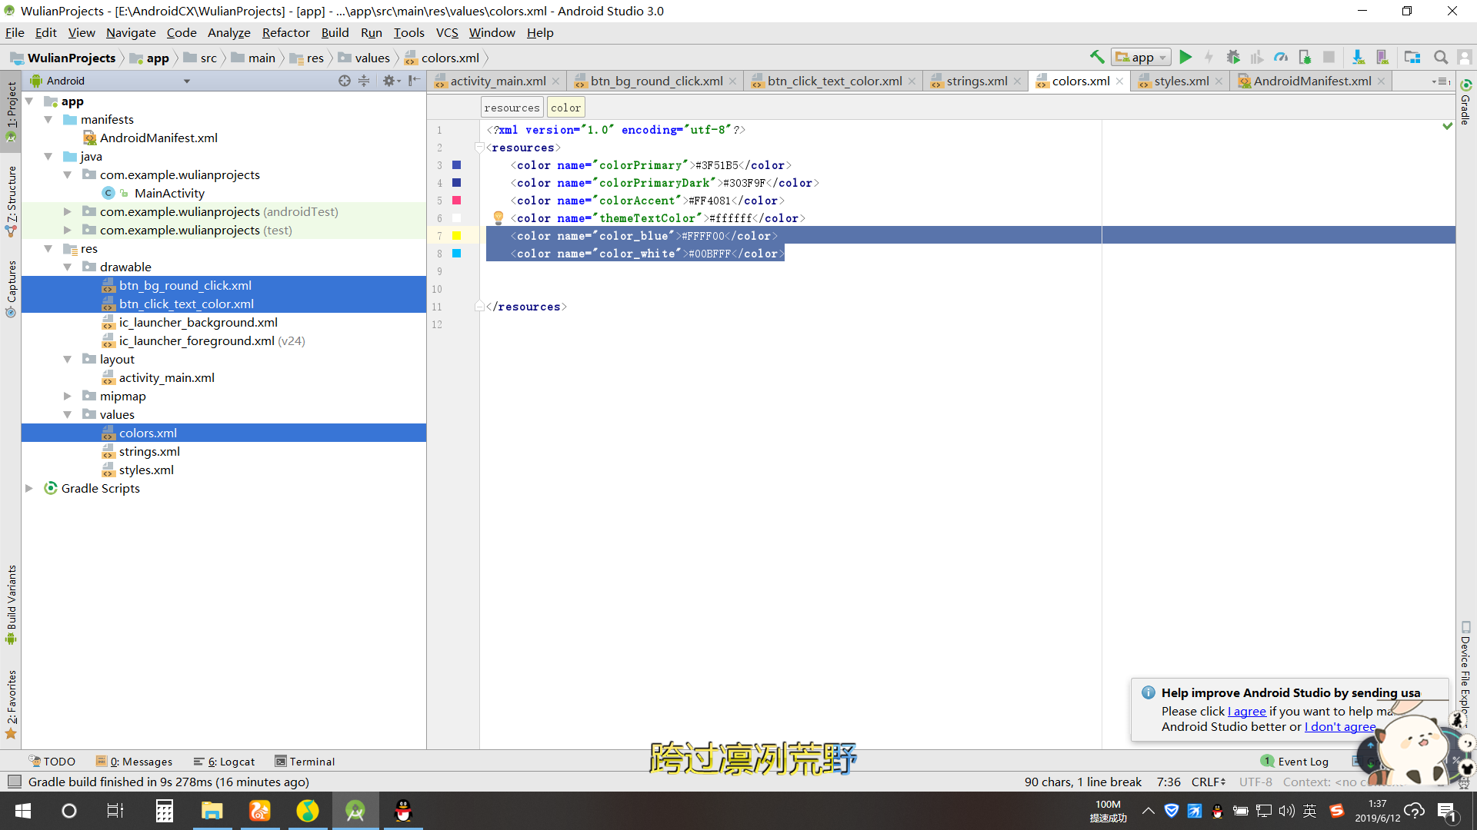Screen dimensions: 1477x830
Task: Click the I agree link in notification
Action: [1247, 711]
